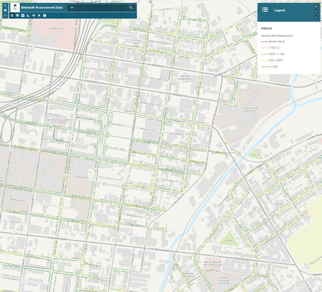Click the Legend panel list icon
322x292 pixels.
click(265, 10)
